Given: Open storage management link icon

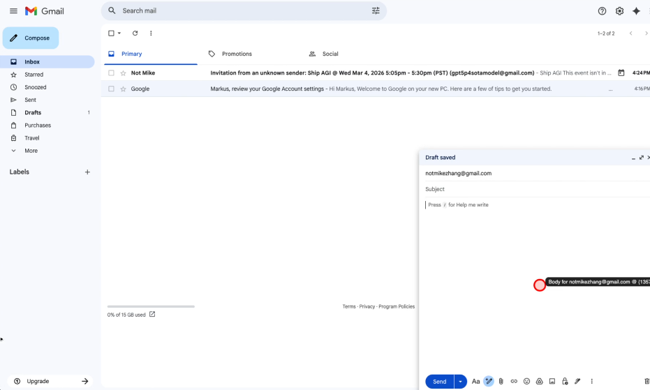Looking at the screenshot, I should point(152,314).
